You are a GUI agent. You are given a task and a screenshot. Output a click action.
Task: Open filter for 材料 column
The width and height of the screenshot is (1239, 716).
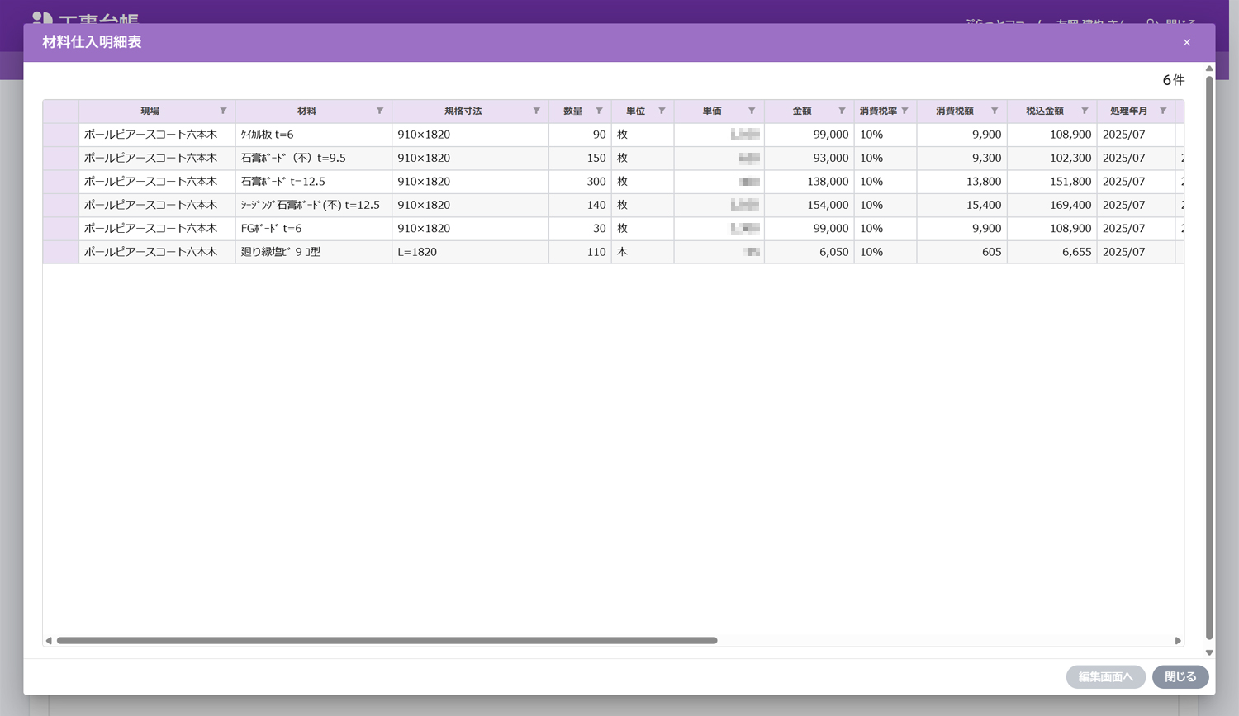point(380,111)
